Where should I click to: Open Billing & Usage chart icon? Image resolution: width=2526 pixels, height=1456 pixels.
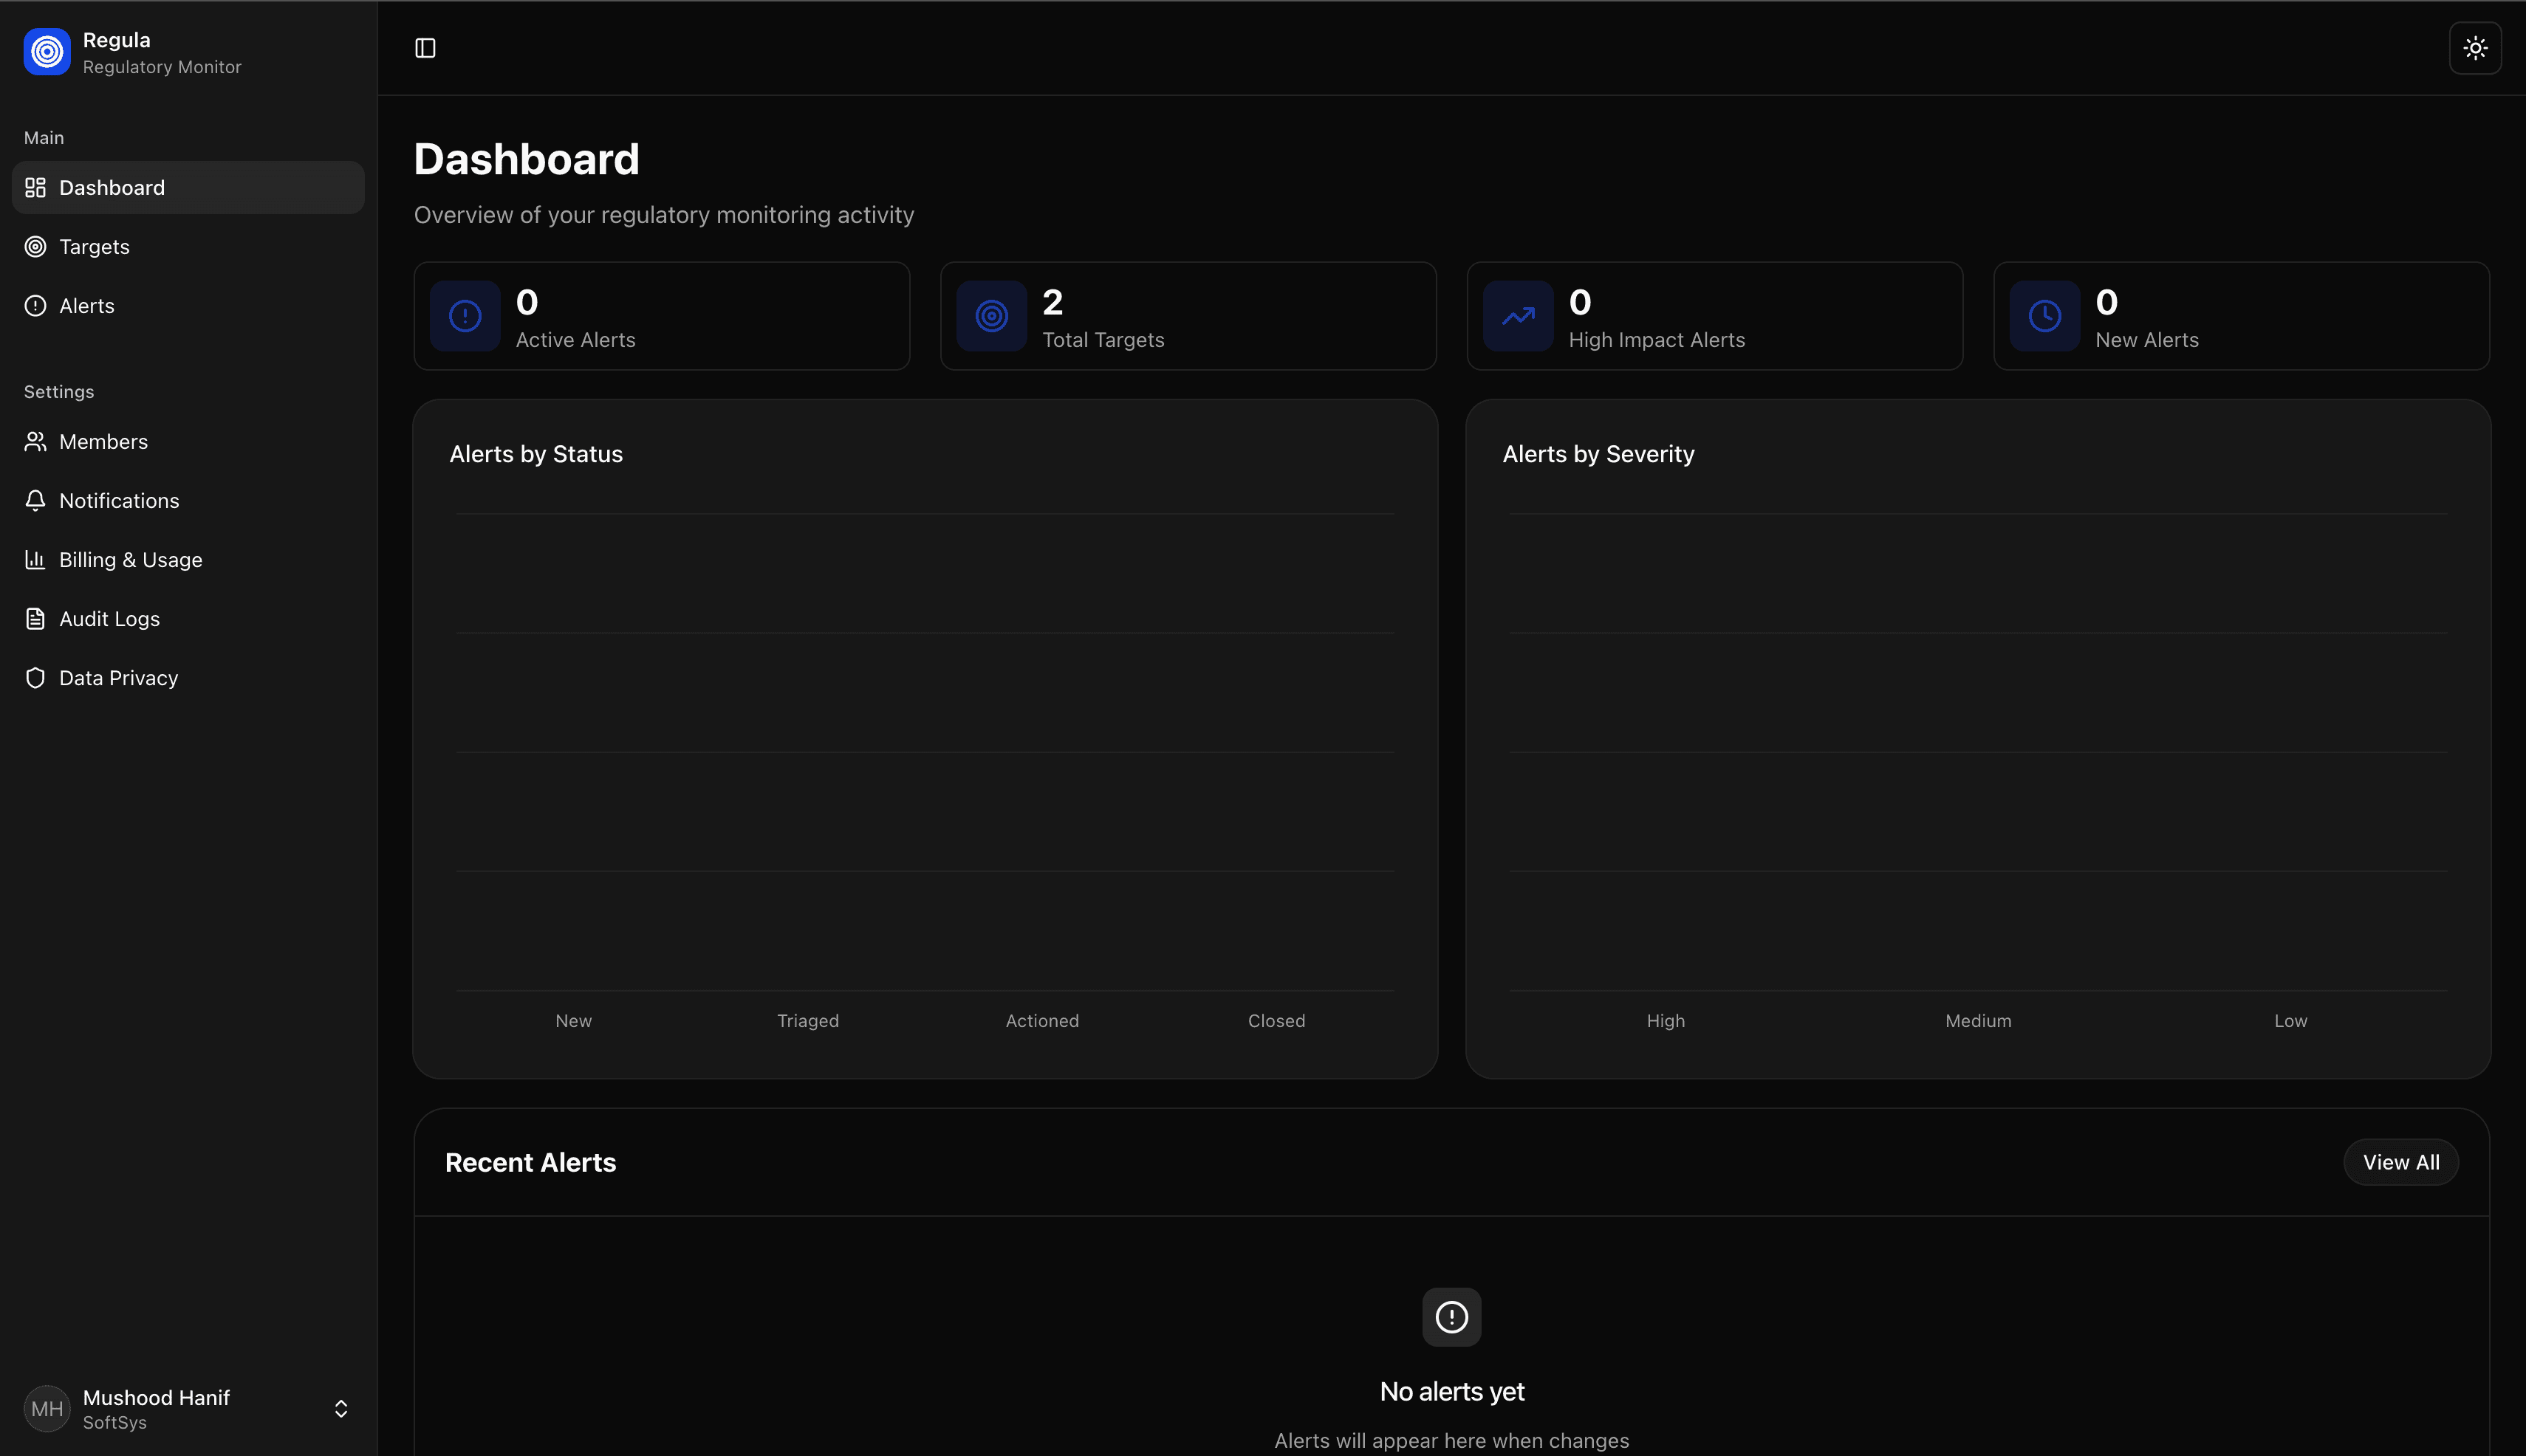click(36, 560)
